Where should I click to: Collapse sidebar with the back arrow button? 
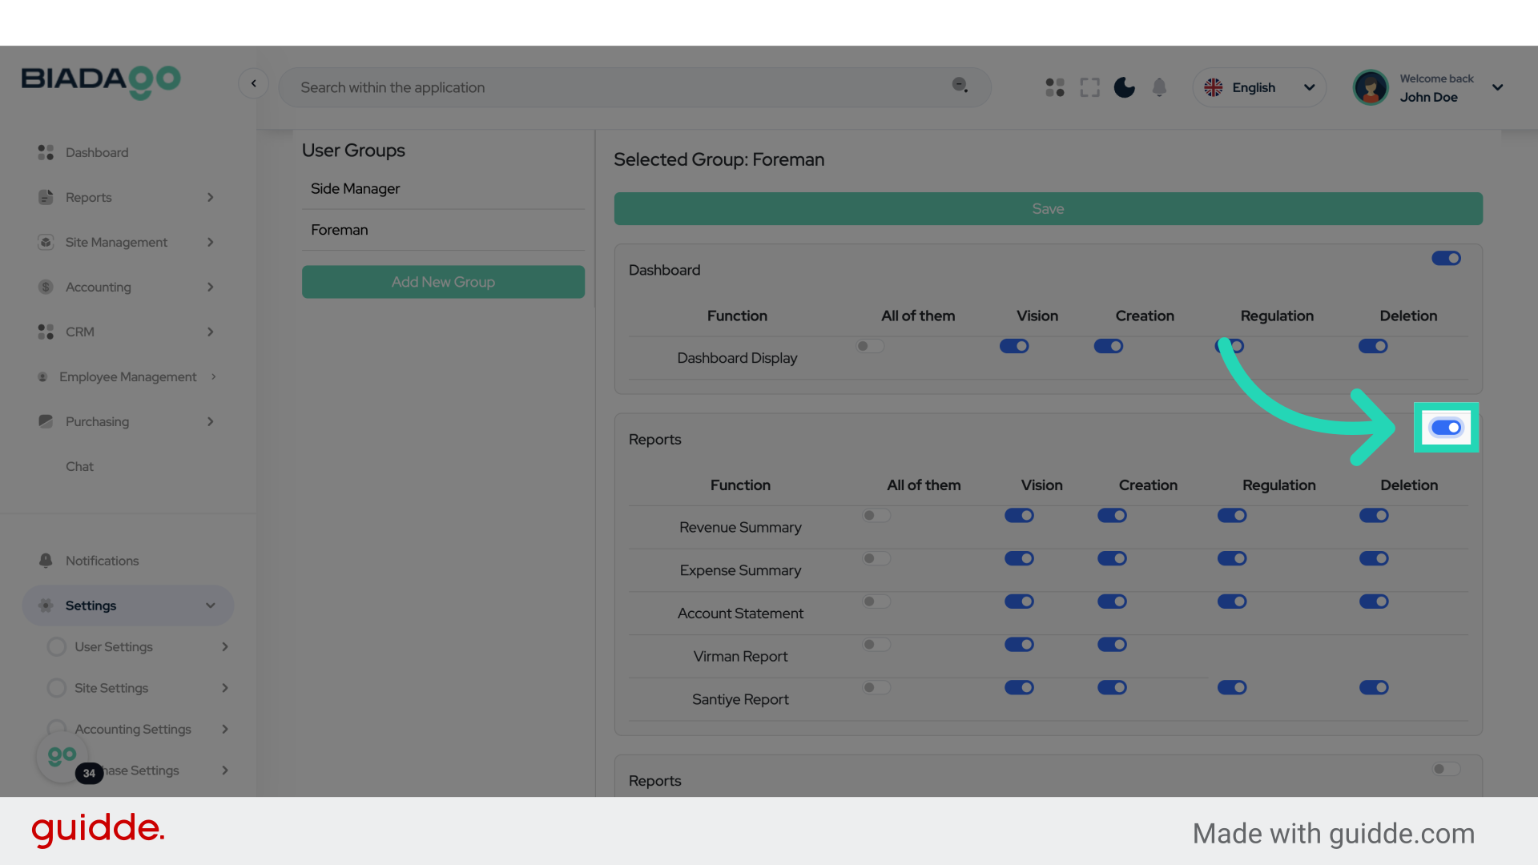pyautogui.click(x=253, y=83)
